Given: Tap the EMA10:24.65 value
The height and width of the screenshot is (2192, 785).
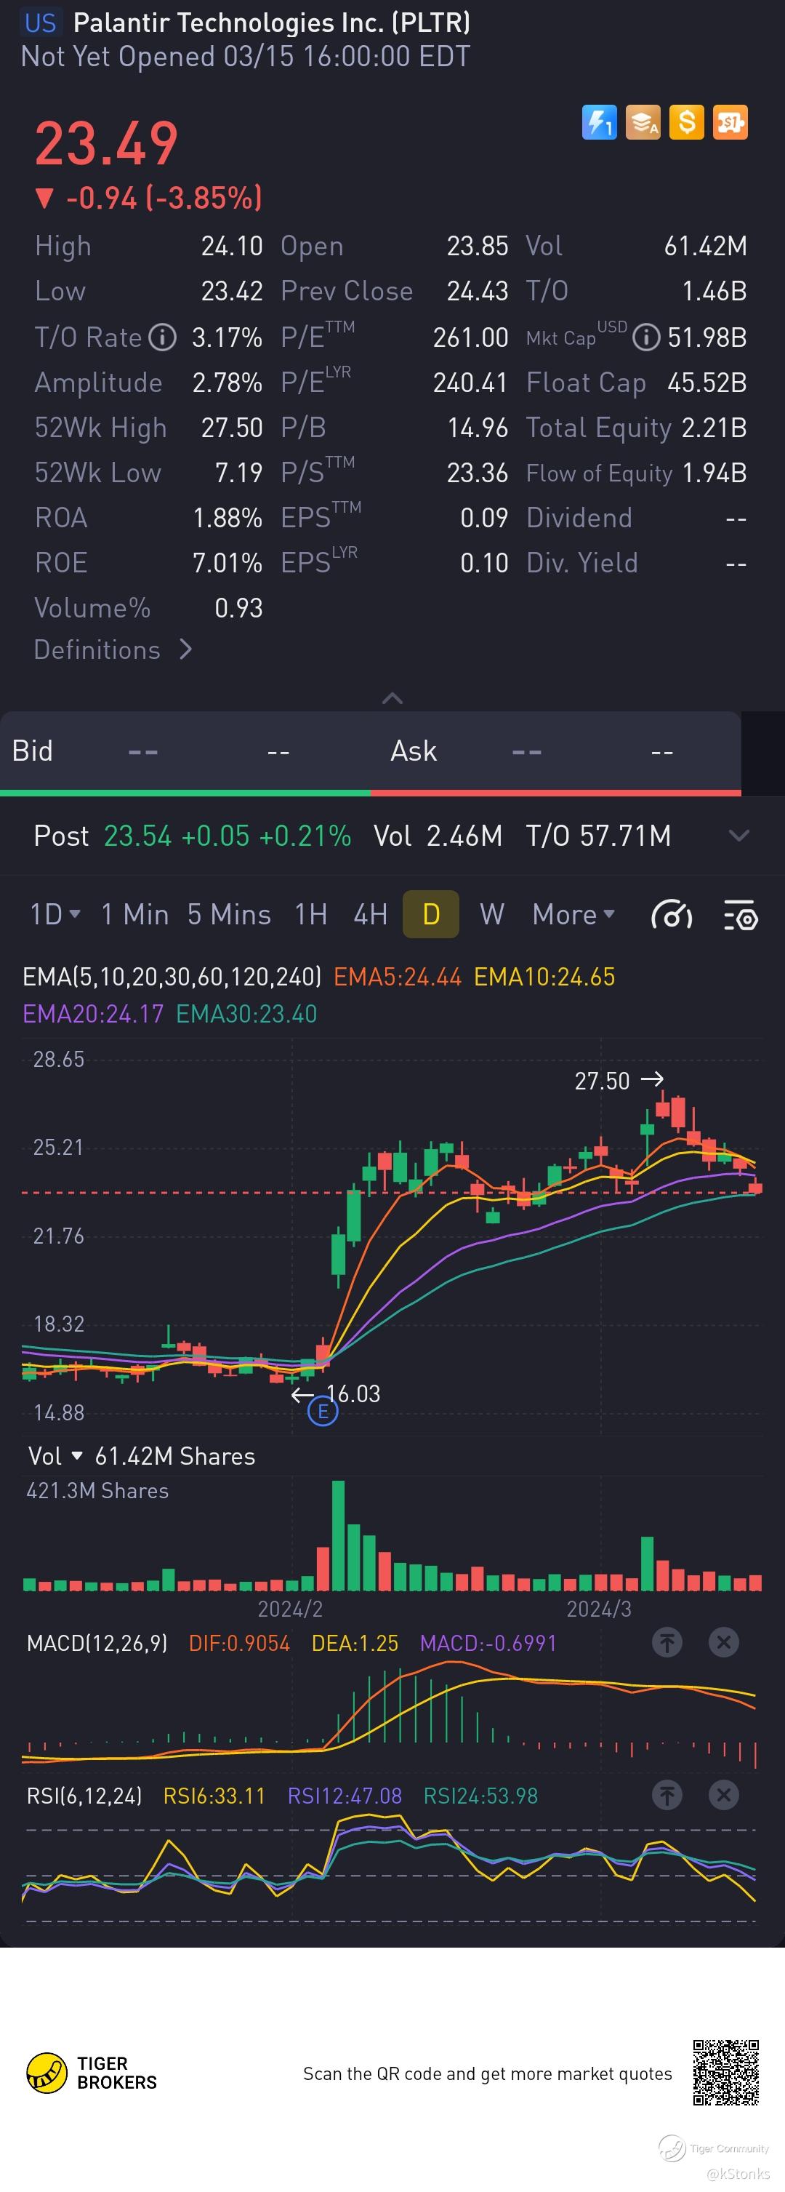Looking at the screenshot, I should (544, 977).
